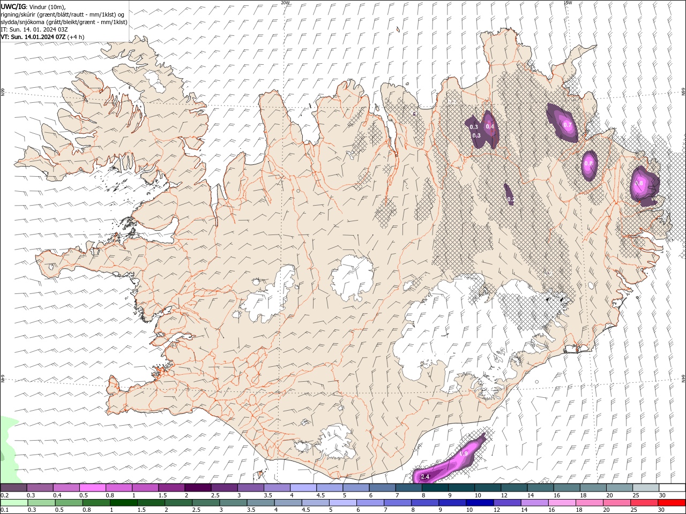
Task: Select the dark teal 8 snow legend swatch
Action: click(x=435, y=488)
